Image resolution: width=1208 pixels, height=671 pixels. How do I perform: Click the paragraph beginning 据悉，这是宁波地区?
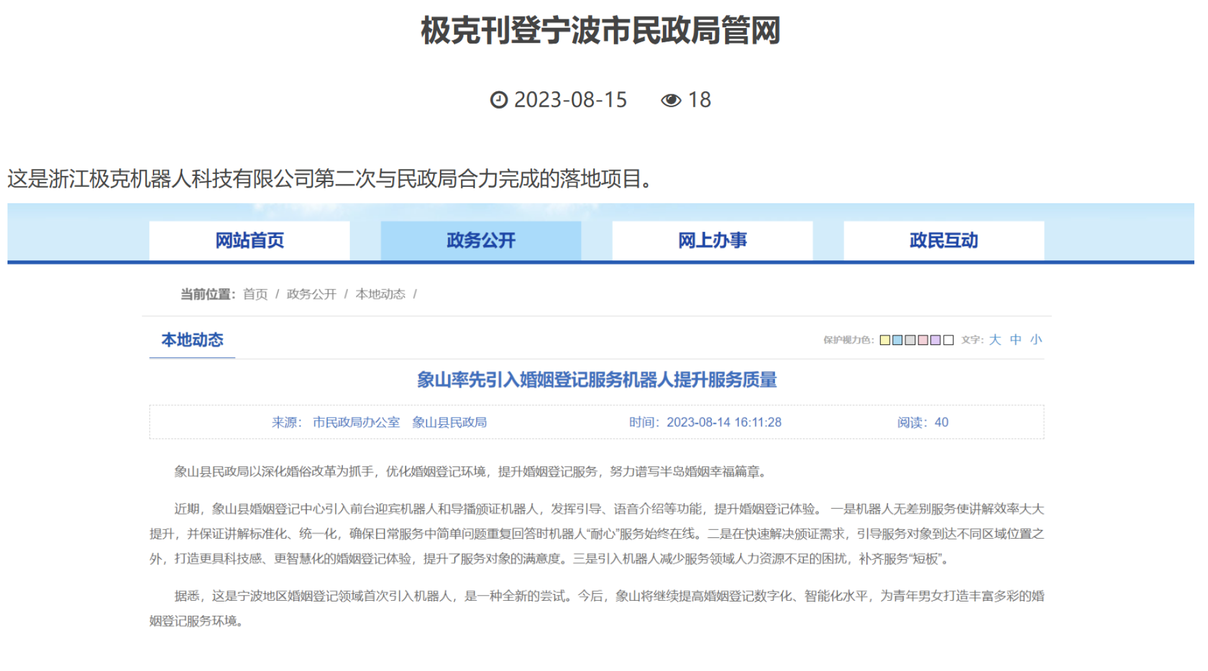pos(597,609)
